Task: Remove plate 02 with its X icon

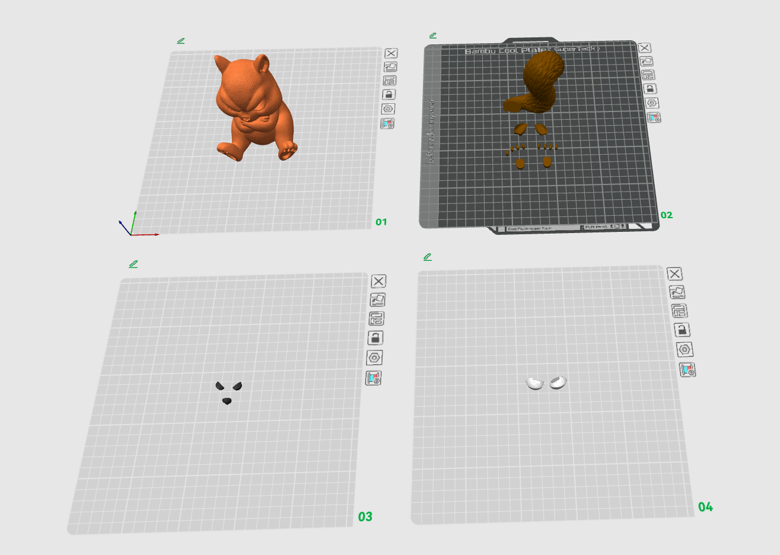Action: point(645,48)
